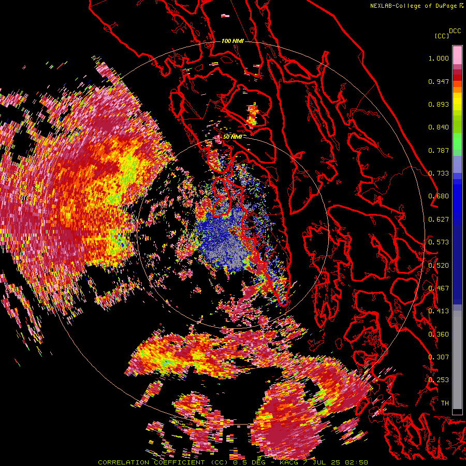Click the 0.360 scale value
The width and height of the screenshot is (466, 466).
[439, 334]
